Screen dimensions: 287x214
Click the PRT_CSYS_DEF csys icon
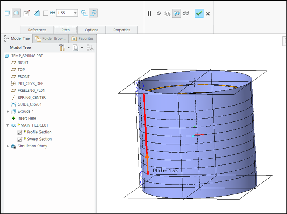pos(13,84)
